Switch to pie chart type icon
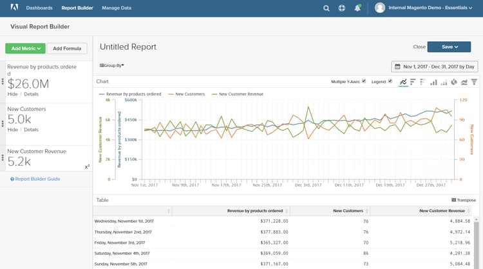 (454, 82)
